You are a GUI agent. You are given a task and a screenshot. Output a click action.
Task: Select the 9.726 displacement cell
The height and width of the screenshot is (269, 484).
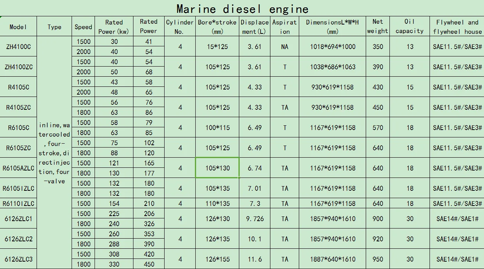254,219
